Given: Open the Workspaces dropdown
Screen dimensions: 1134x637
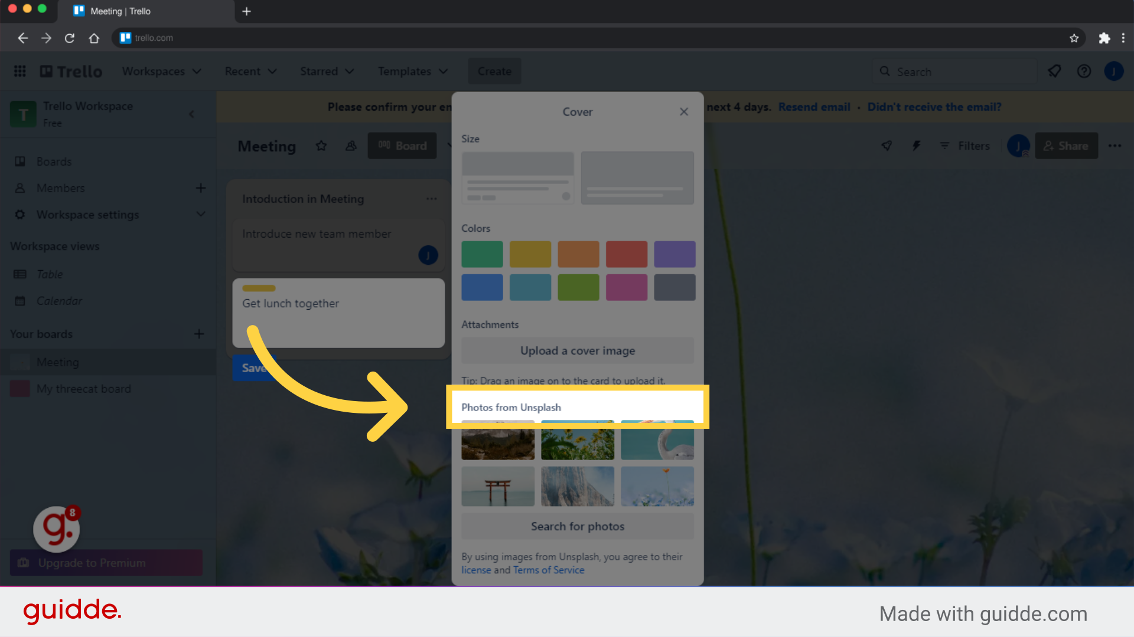Looking at the screenshot, I should coord(162,71).
